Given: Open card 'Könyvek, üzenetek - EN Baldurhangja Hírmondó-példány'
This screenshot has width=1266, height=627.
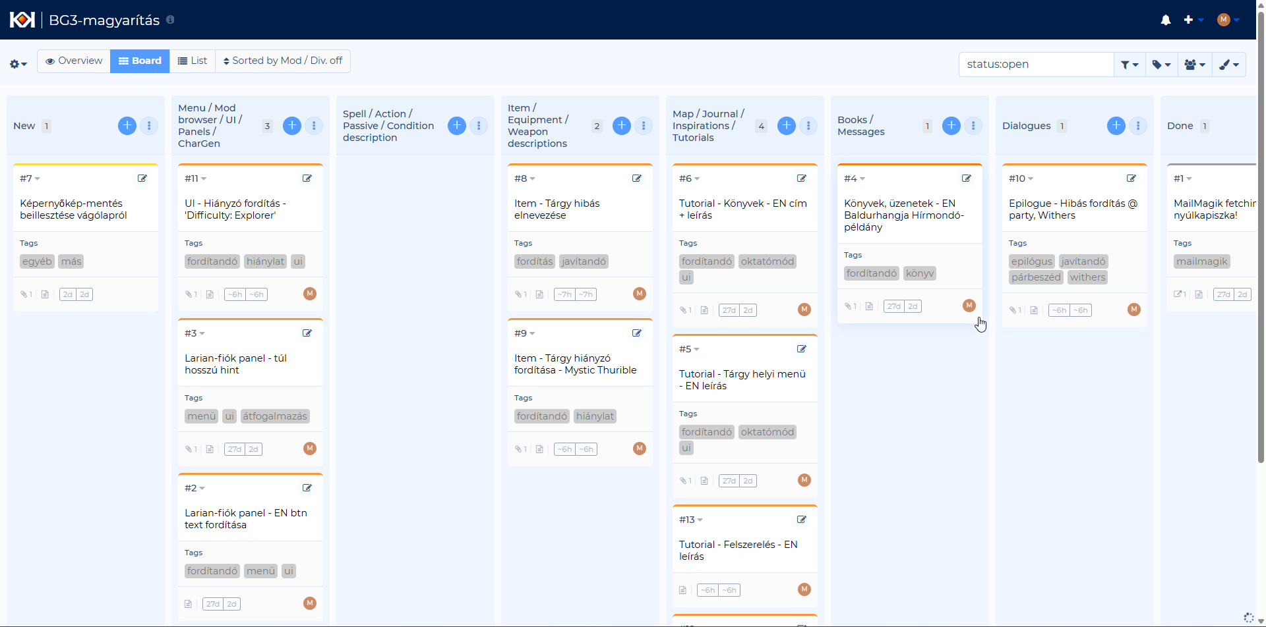Looking at the screenshot, I should (904, 215).
